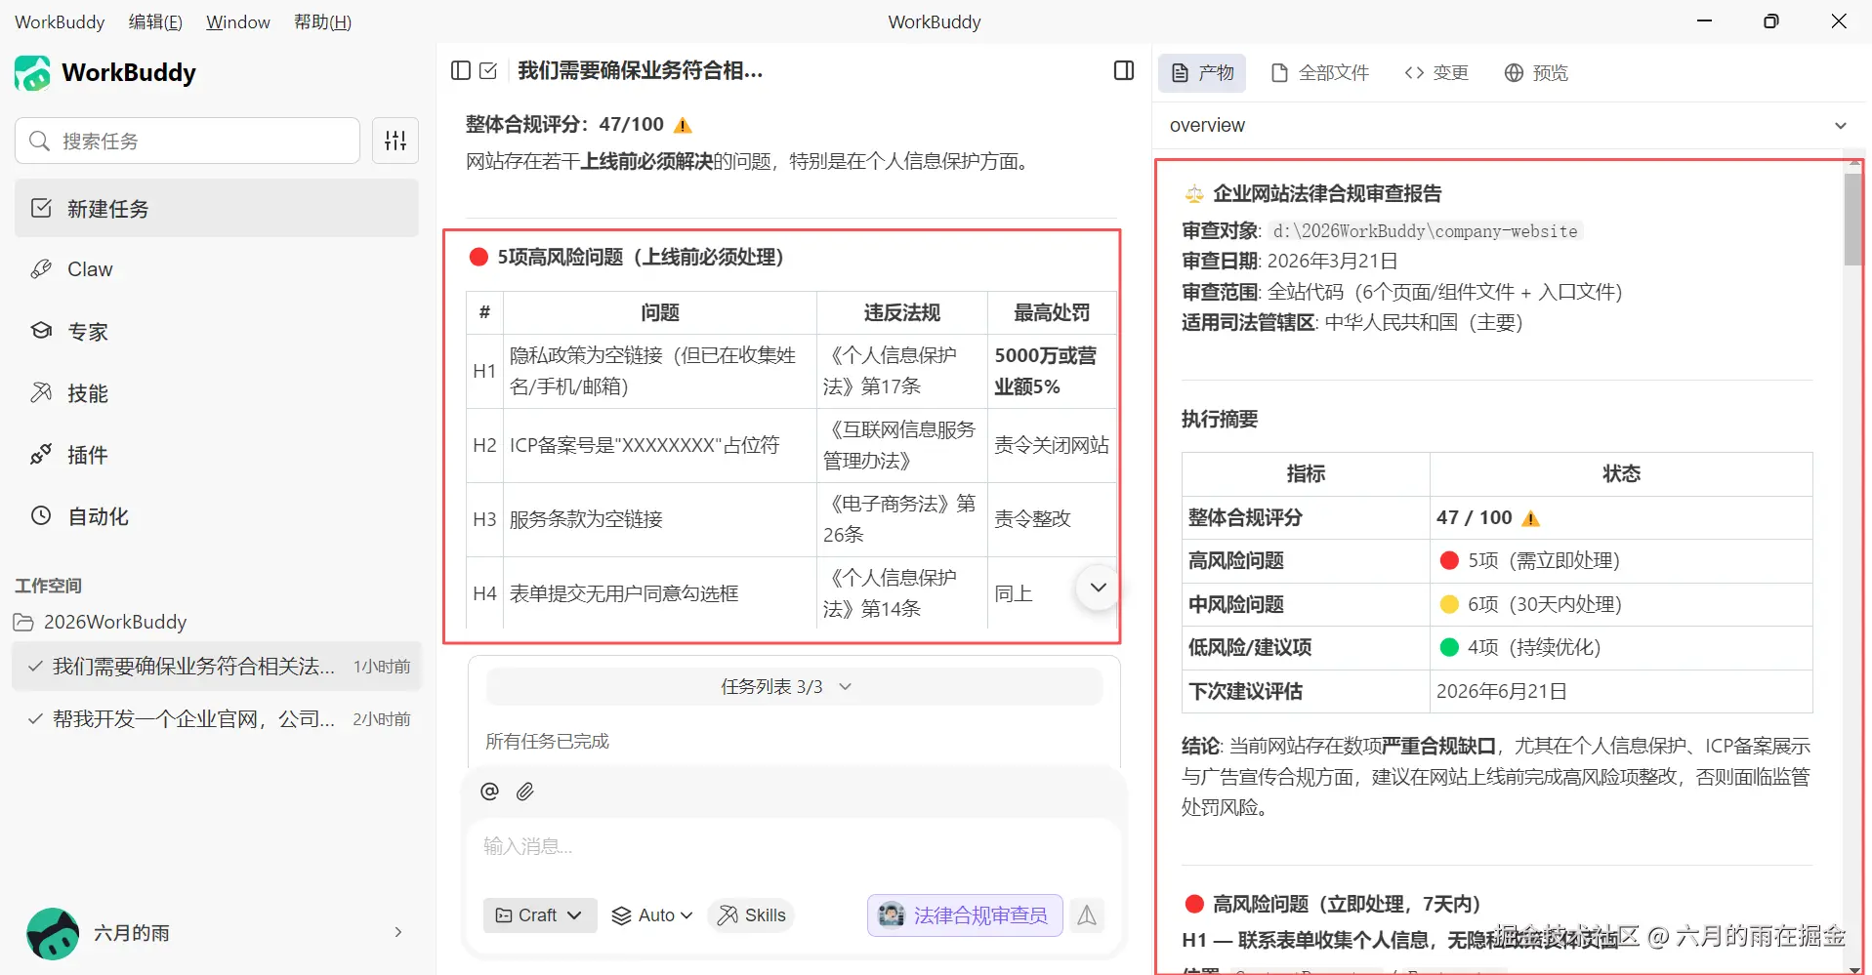Click the @ mention icon
1872x975 pixels.
point(490,792)
